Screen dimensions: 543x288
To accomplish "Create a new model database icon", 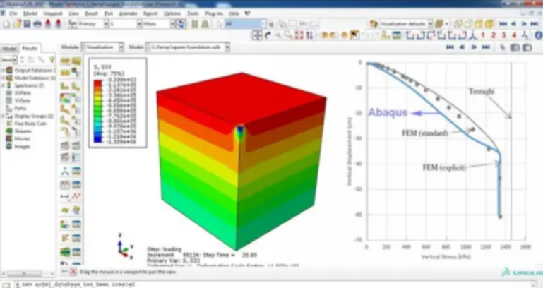I will 6,24.
